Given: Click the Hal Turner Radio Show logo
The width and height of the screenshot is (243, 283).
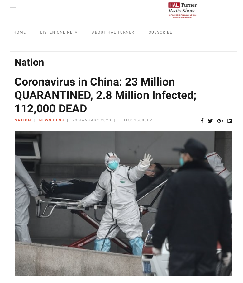Looking at the screenshot, I should (x=182, y=10).
